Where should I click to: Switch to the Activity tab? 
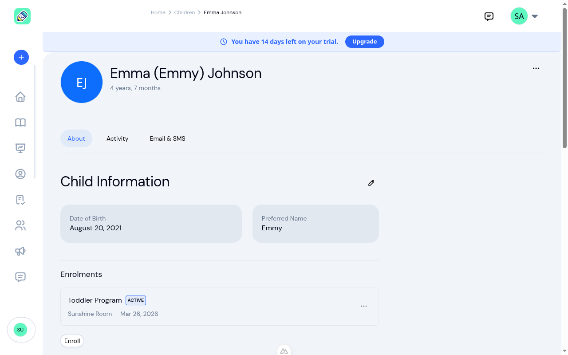(x=117, y=138)
